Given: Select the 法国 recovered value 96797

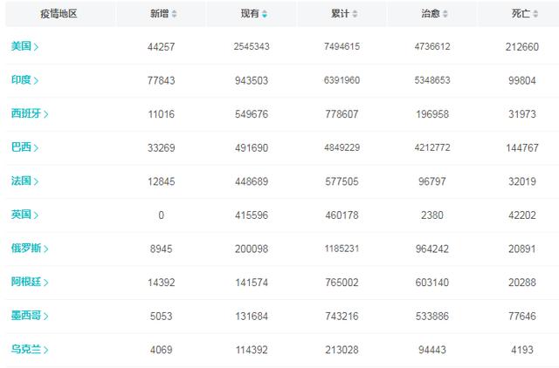Looking at the screenshot, I should point(432,181).
